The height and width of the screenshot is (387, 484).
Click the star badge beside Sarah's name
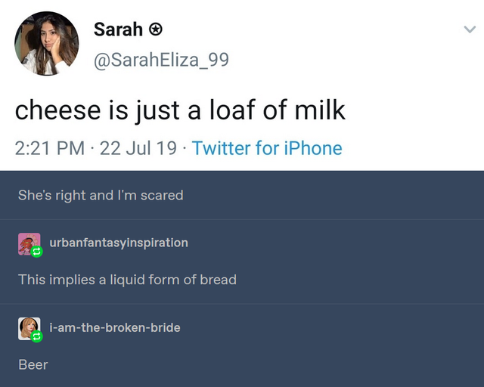155,30
